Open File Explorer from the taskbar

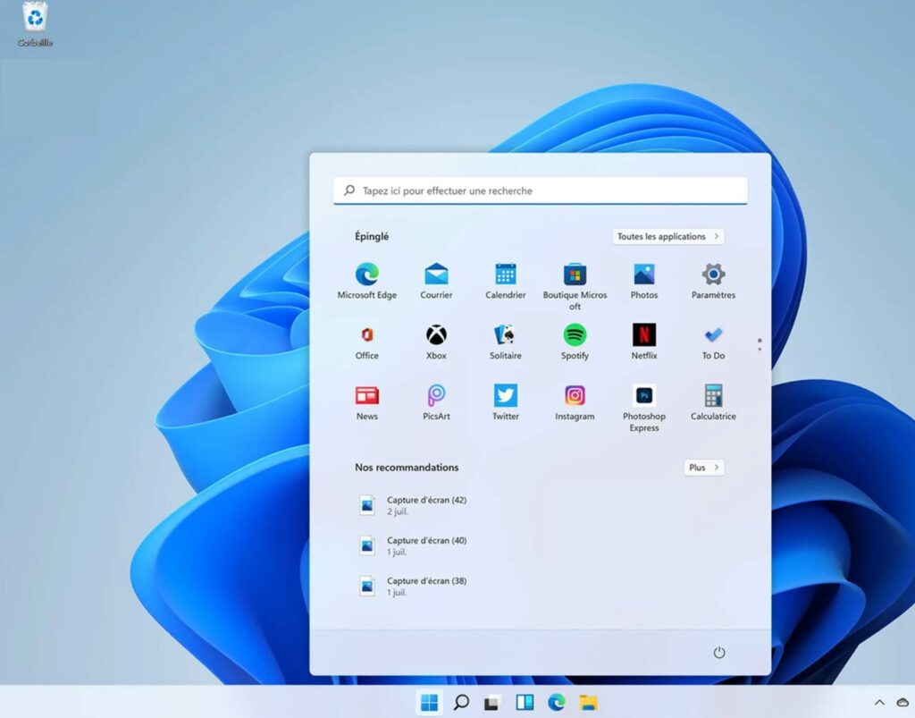coord(588,703)
